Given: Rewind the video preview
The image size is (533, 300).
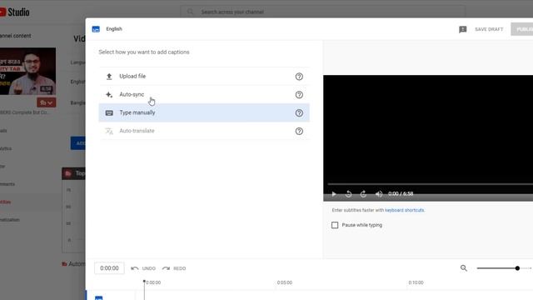Looking at the screenshot, I should [x=348, y=194].
